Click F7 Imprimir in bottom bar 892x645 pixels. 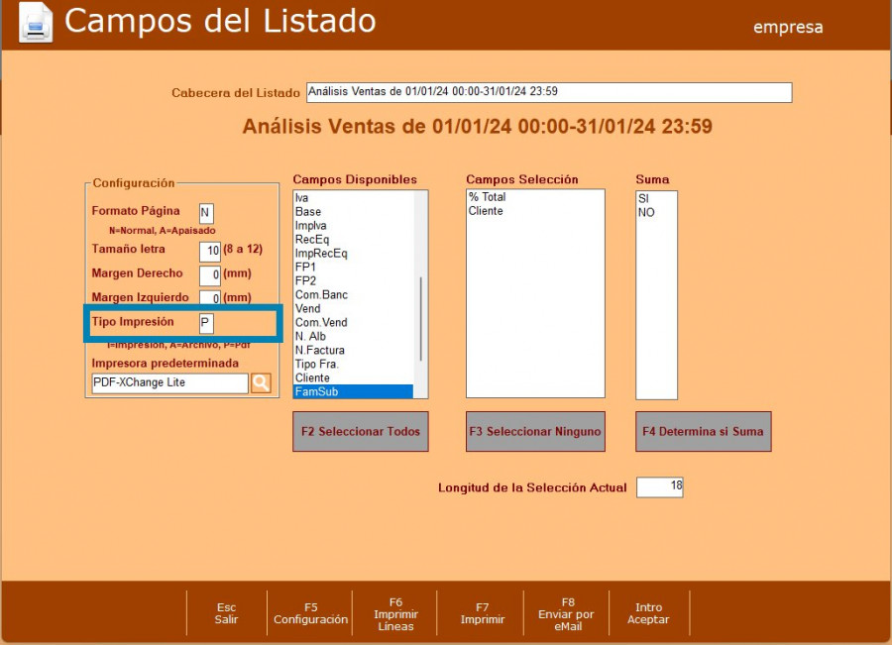483,613
